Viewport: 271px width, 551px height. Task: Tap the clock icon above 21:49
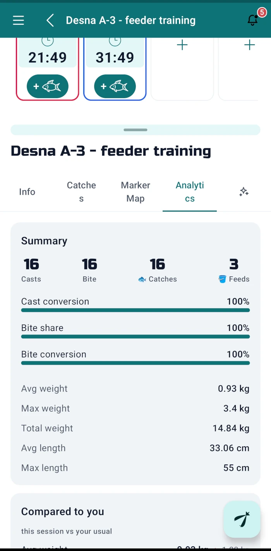pyautogui.click(x=48, y=40)
